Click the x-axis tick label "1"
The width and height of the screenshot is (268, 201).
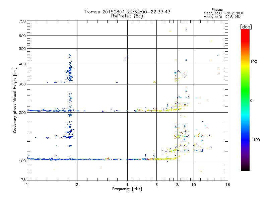point(27,185)
